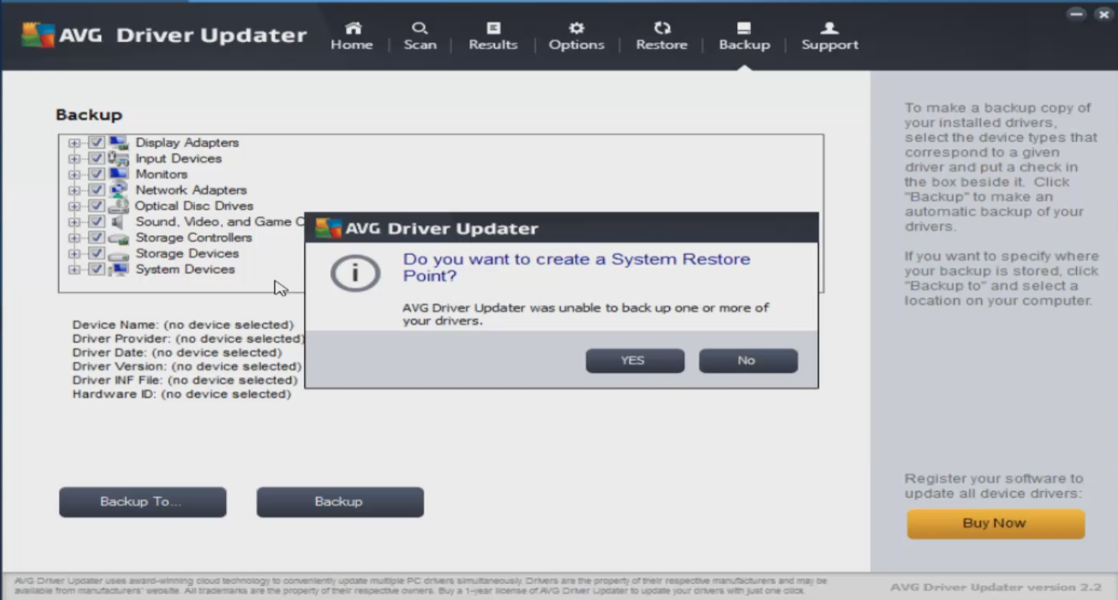The width and height of the screenshot is (1118, 600).
Task: Uncheck the Input Devices checkbox
Action: pyautogui.click(x=96, y=159)
